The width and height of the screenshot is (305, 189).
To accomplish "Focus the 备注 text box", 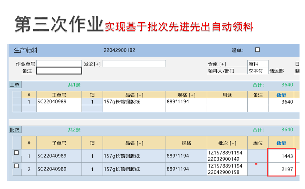I will pos(59,71).
